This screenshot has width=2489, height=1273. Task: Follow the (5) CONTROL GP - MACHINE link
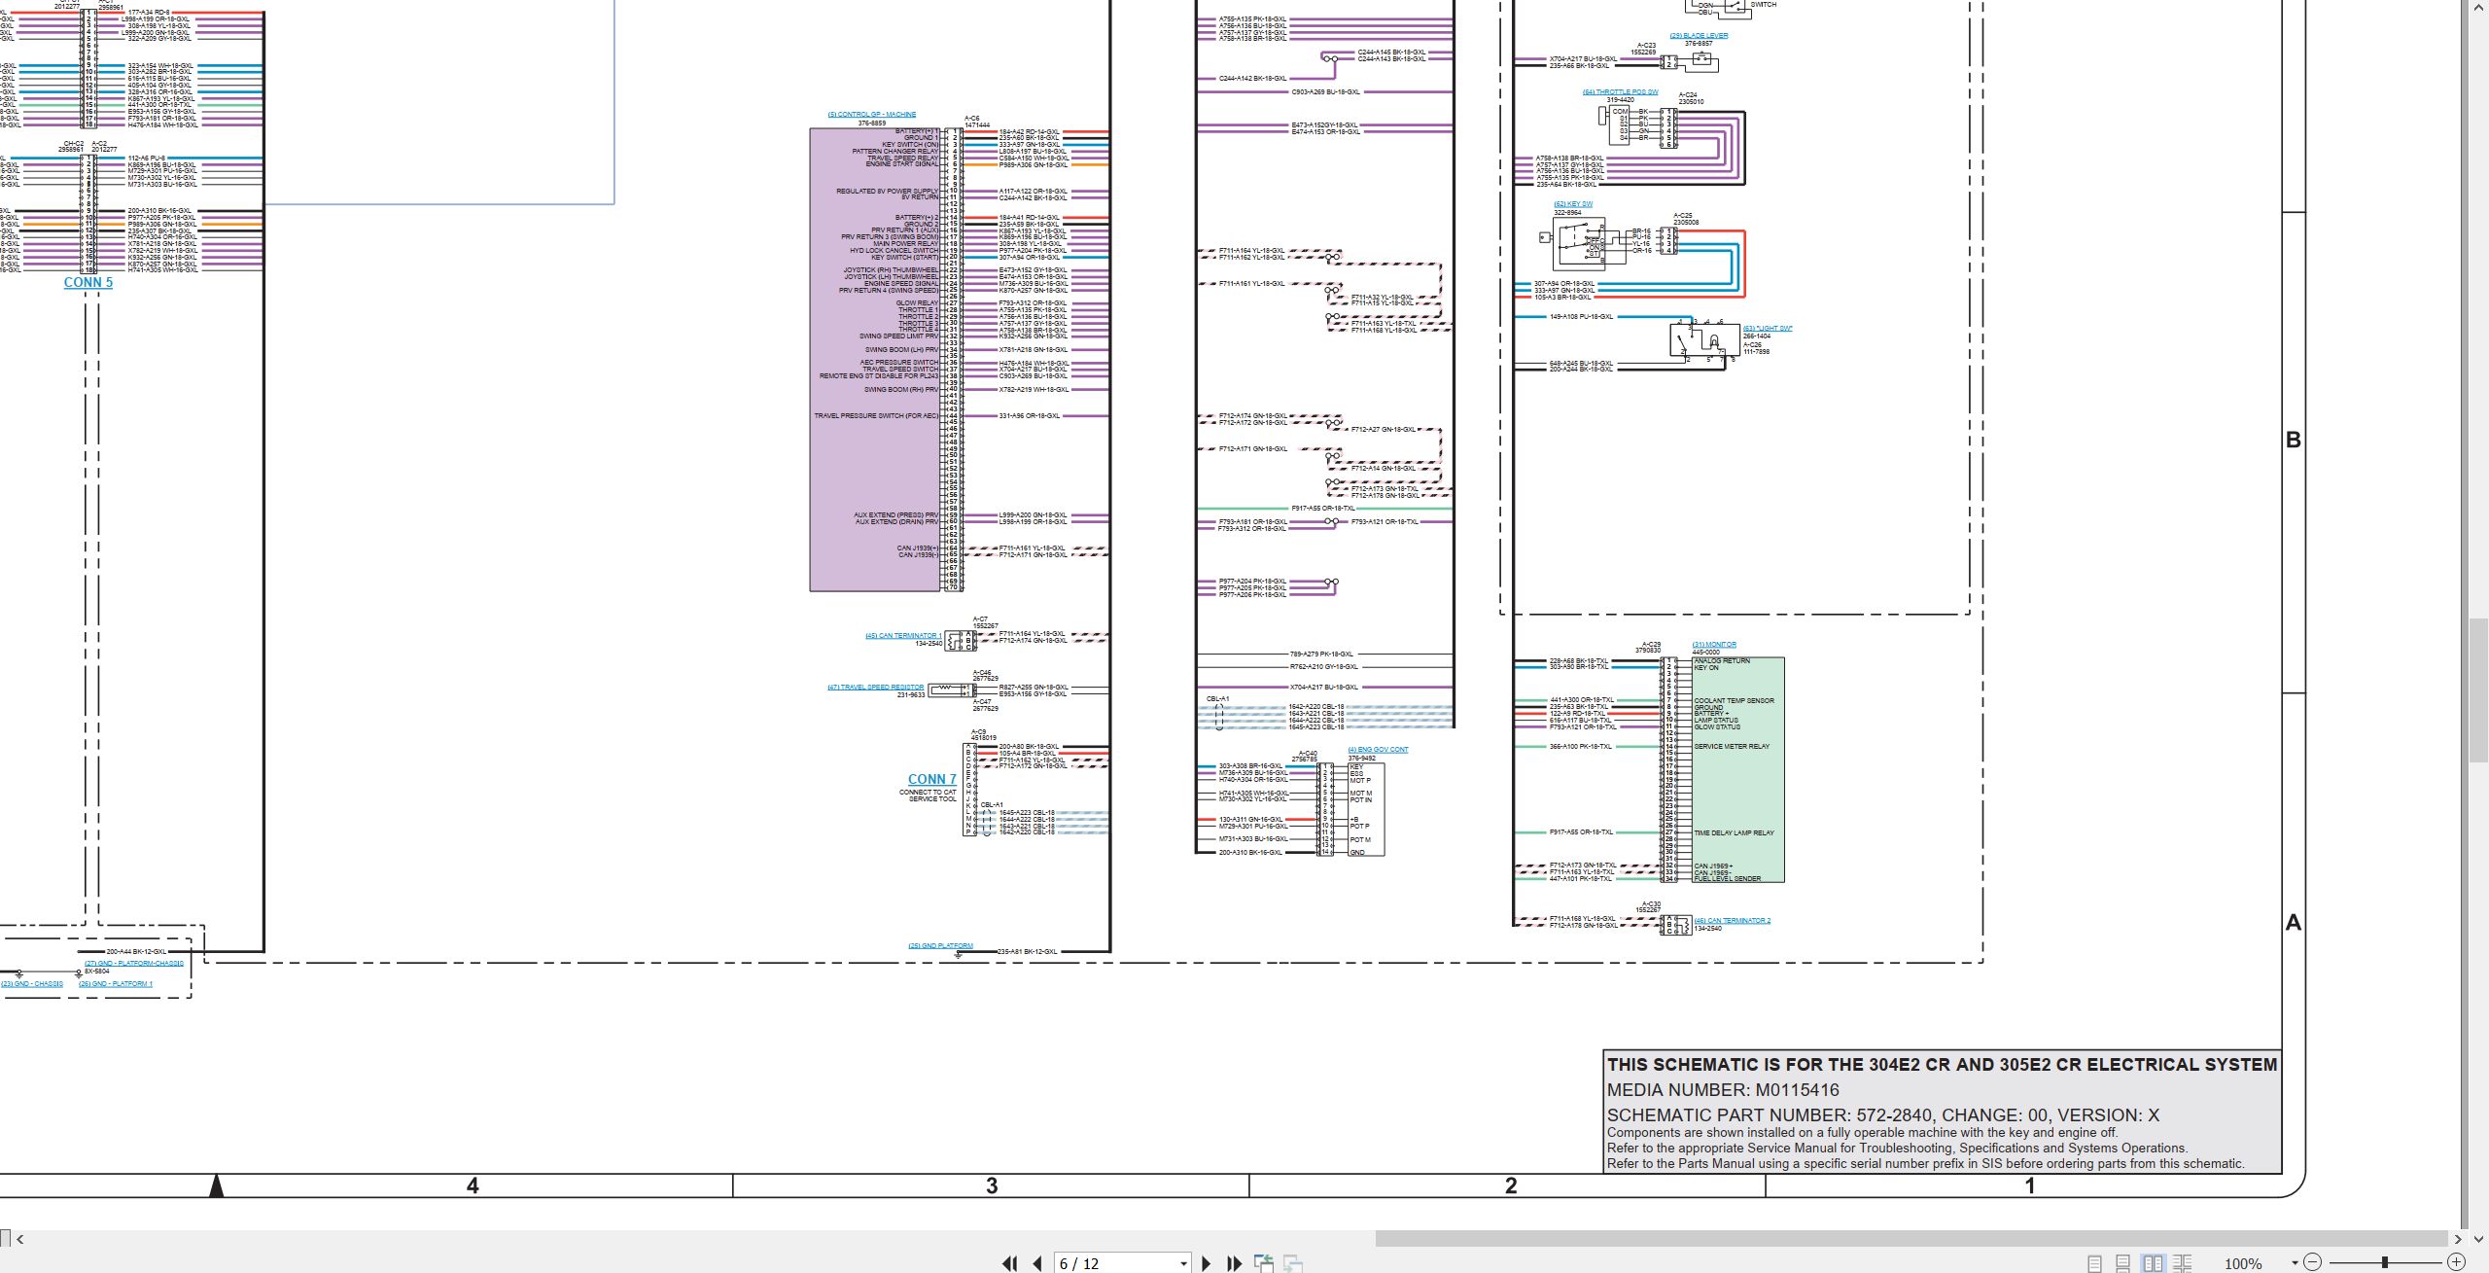[871, 115]
